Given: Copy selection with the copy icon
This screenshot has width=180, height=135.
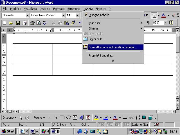Looking at the screenshot, I should tap(60, 23).
